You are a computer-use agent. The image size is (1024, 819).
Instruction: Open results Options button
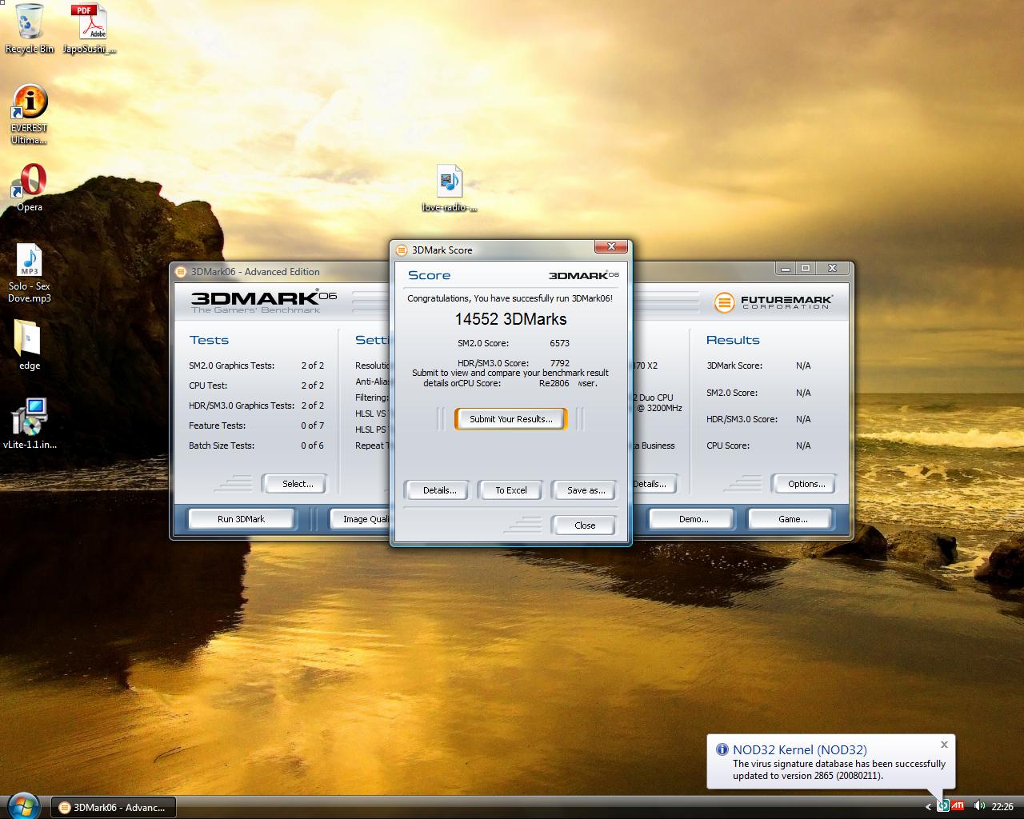804,484
